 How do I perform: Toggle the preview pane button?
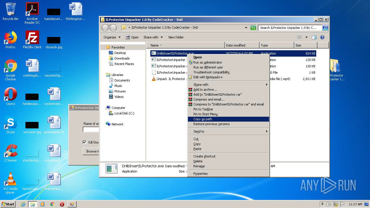click(314, 37)
